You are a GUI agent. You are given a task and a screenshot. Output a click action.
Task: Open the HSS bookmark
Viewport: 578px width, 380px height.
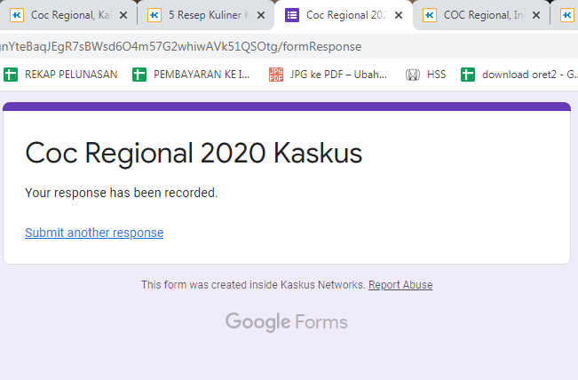pos(426,75)
